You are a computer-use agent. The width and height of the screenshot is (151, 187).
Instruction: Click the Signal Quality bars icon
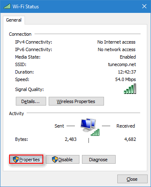tap(130, 89)
